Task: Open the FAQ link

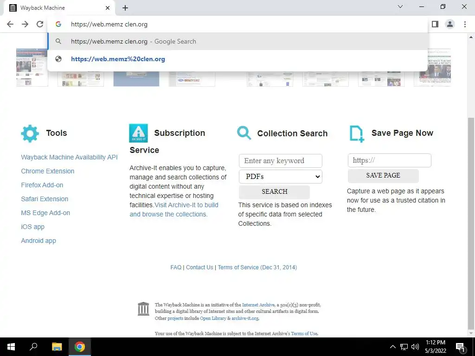Action: tap(176, 267)
